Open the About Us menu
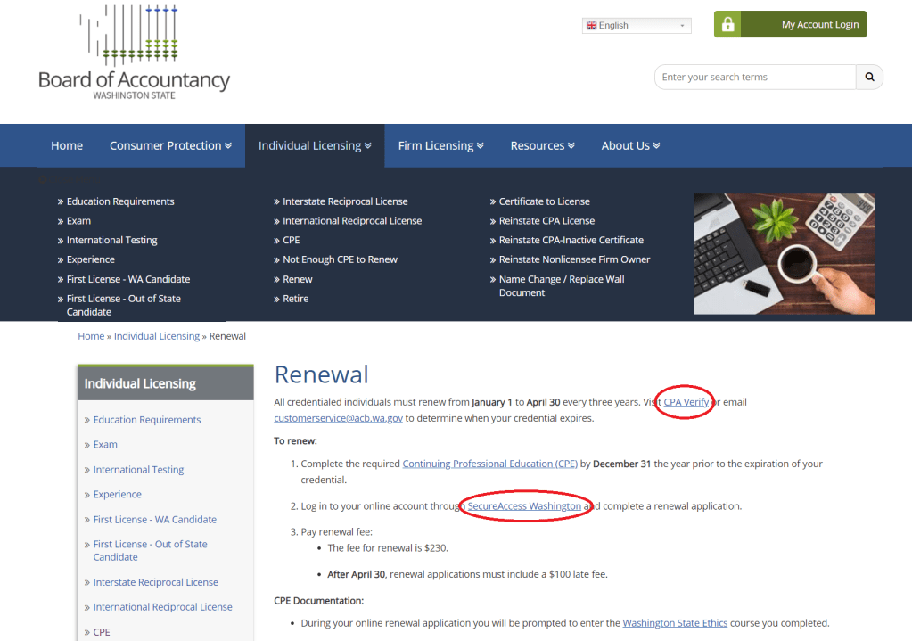The image size is (912, 641). [630, 145]
